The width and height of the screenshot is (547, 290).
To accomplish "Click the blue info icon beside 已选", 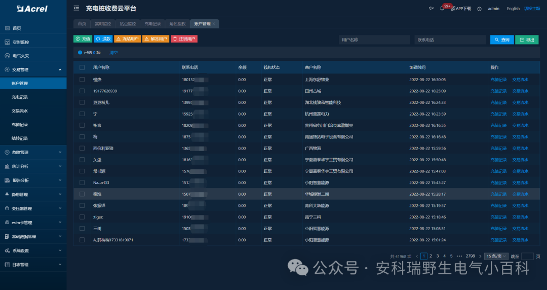I will pos(80,52).
